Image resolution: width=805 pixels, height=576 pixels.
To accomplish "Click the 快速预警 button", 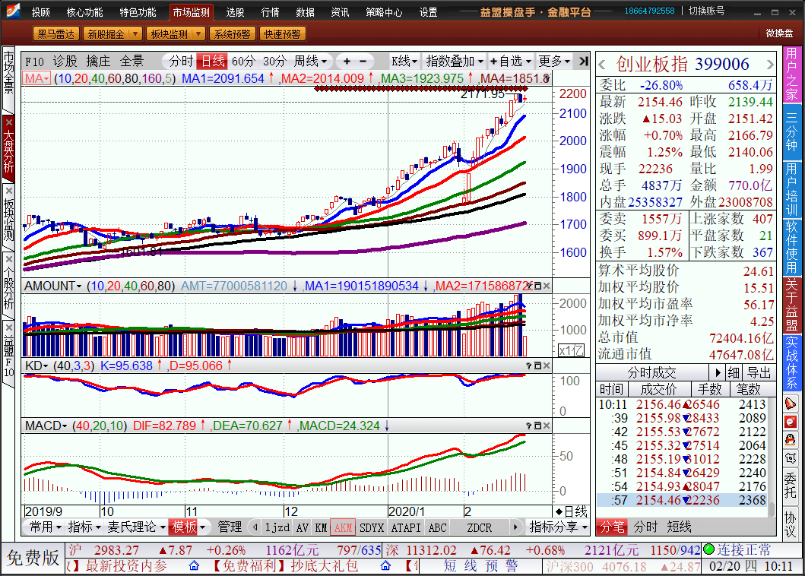I will (x=282, y=34).
